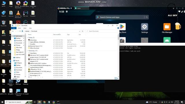The height and width of the screenshot is (104, 185).
Task: Select the Home tab in MEmu Play
Action: pyautogui.click(x=82, y=8)
